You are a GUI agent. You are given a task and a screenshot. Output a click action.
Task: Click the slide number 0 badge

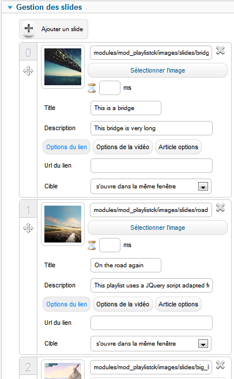coord(28,52)
